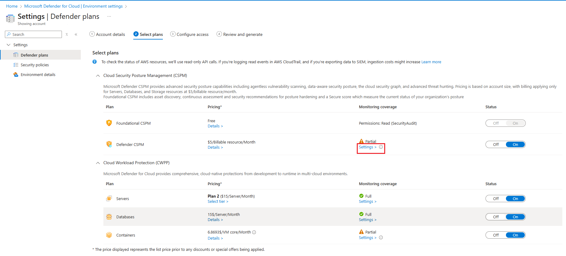Collapse the sidebar with double chevron icon
The height and width of the screenshot is (256, 566).
pos(76,34)
